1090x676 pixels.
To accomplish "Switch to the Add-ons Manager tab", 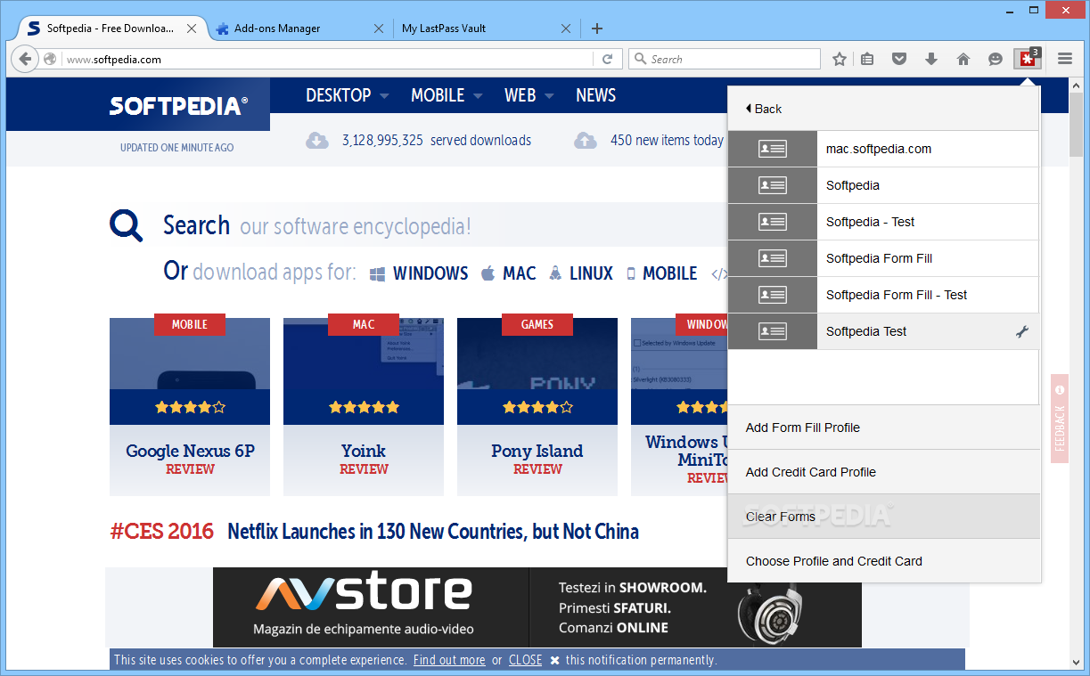I will tap(299, 29).
